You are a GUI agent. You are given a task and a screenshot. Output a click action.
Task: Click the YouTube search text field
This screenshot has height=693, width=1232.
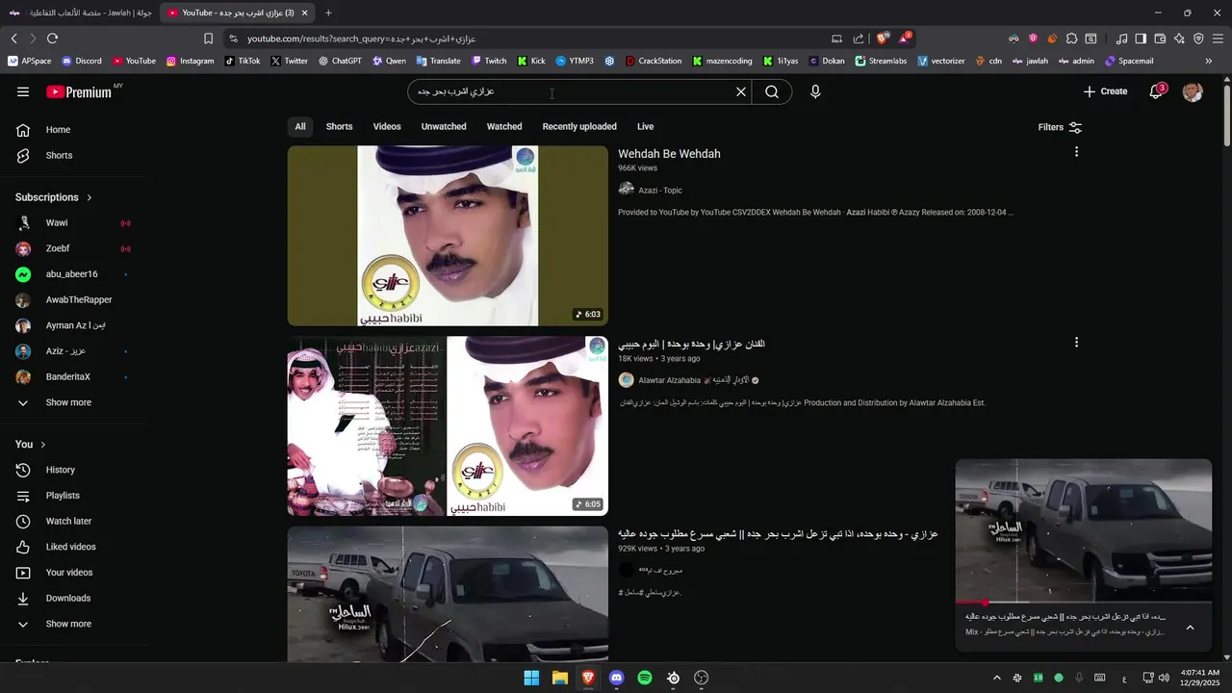[573, 91]
